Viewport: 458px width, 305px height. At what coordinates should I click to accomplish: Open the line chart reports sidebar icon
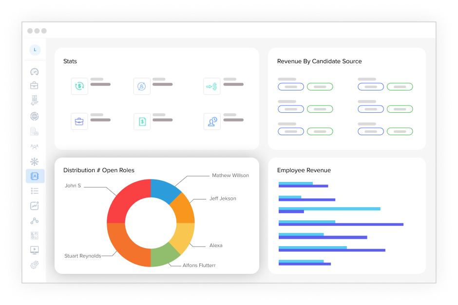pyautogui.click(x=34, y=206)
